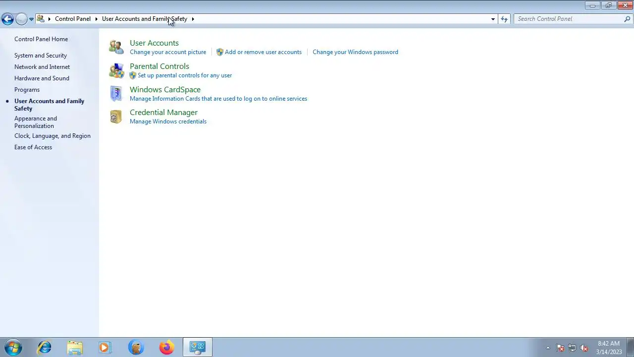Click Change your account picture
634x357 pixels.
coord(168,52)
